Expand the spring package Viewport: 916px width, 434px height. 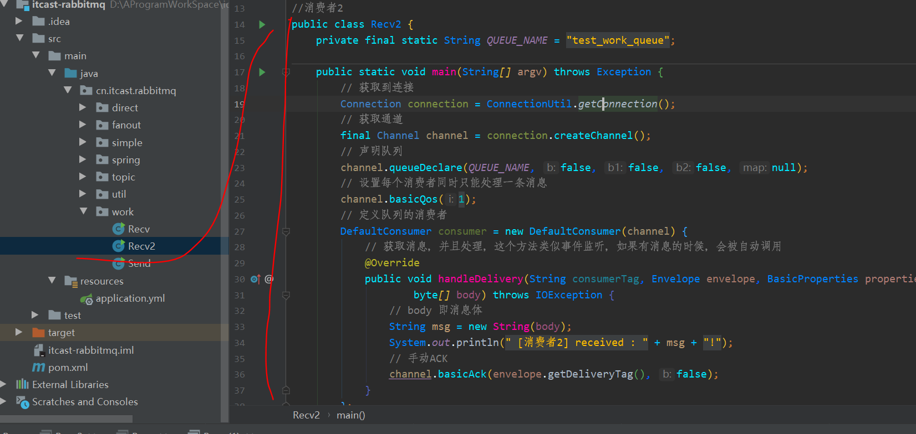(83, 159)
